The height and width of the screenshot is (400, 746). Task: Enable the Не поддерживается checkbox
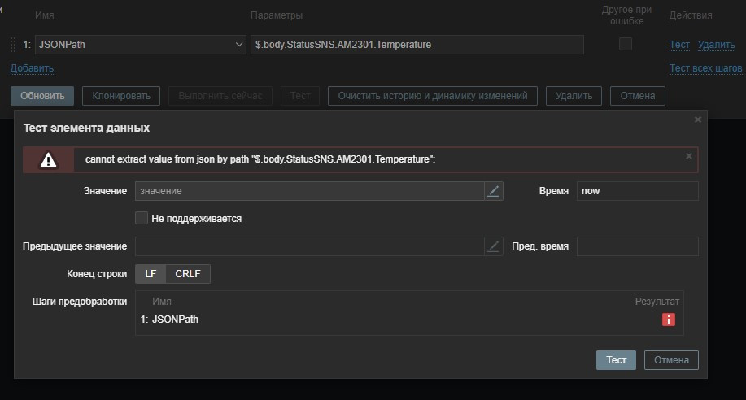(x=142, y=218)
